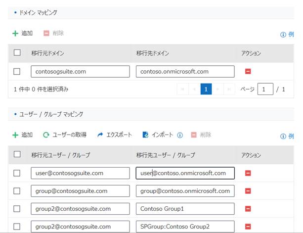Check the checkbox for the Contoso Group1 row
Screen dimensions: 303x233
click(x=17, y=209)
